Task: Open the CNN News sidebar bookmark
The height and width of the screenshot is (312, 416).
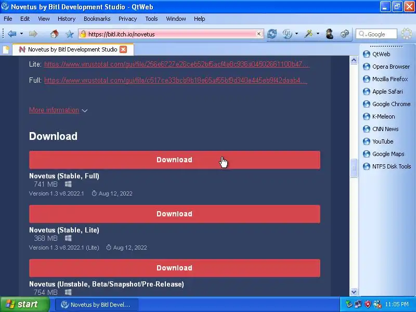Action: coord(381,129)
